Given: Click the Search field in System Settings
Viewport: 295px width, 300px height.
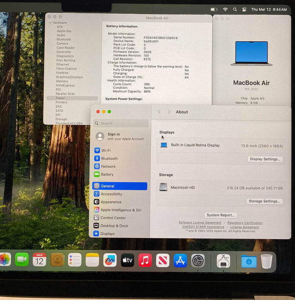Looking at the screenshot, I should point(121,123).
